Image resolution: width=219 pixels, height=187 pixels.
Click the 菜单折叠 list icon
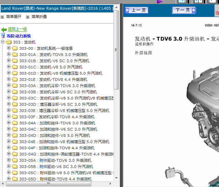(x=28, y=17)
